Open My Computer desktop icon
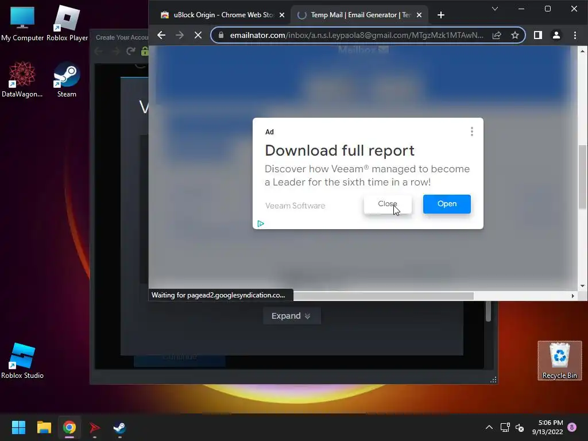588x441 pixels. (22, 23)
